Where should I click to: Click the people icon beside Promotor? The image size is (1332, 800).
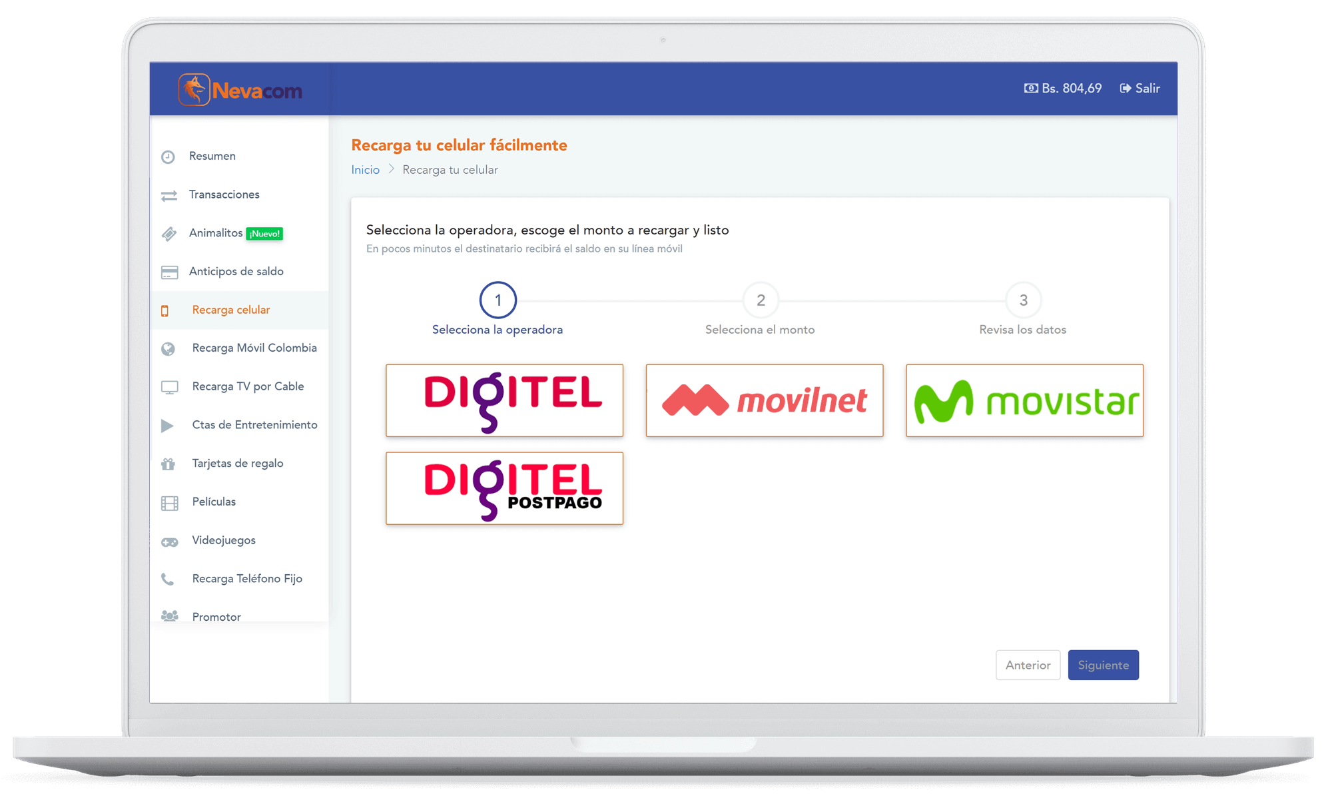point(169,616)
